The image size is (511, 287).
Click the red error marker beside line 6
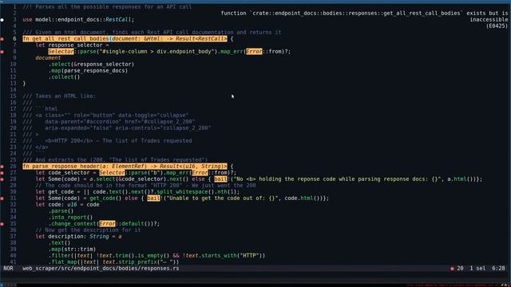(2, 39)
